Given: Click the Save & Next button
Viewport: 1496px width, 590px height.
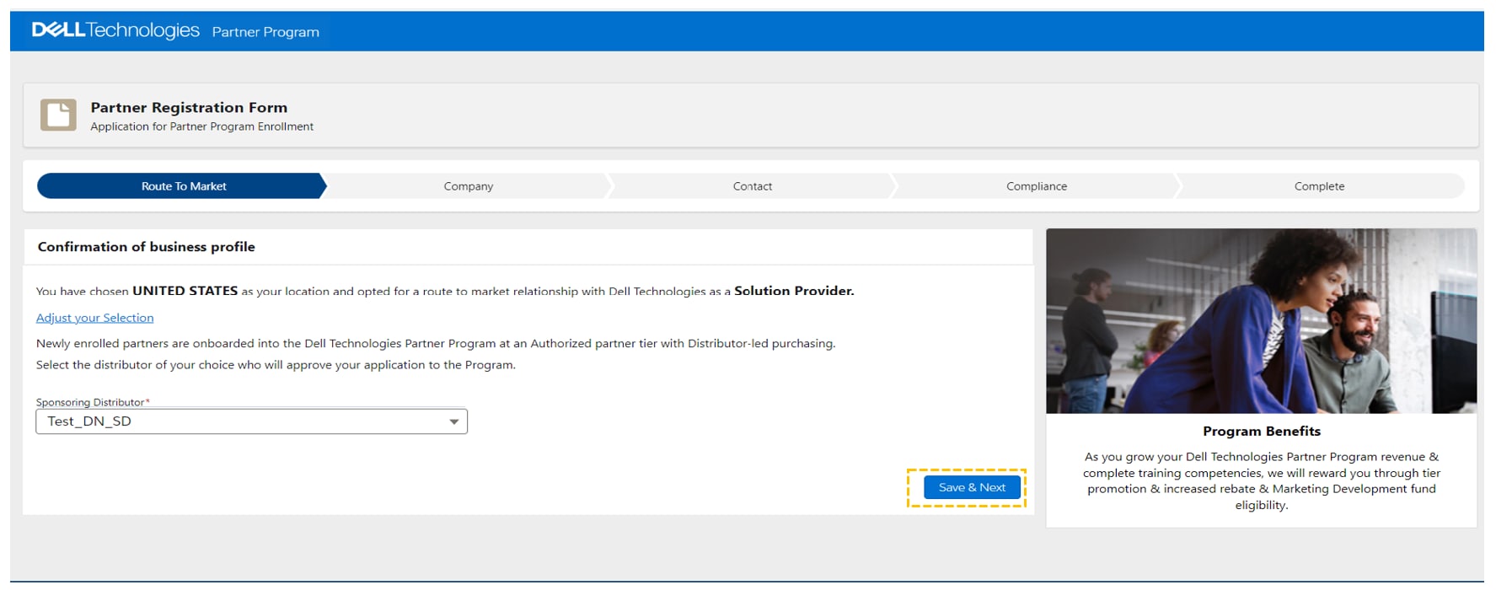Looking at the screenshot, I should (972, 487).
